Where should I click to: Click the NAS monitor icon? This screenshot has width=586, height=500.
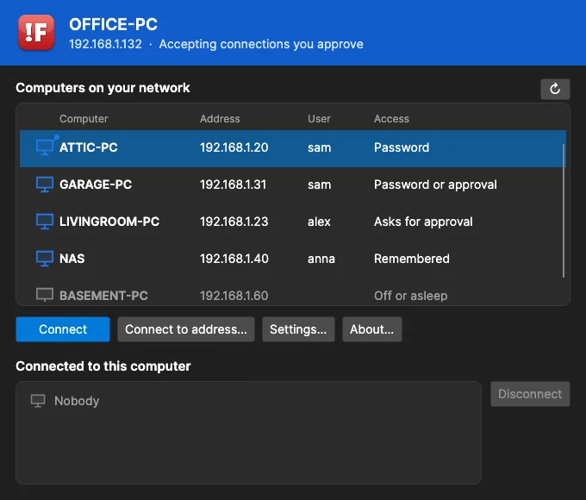click(45, 259)
